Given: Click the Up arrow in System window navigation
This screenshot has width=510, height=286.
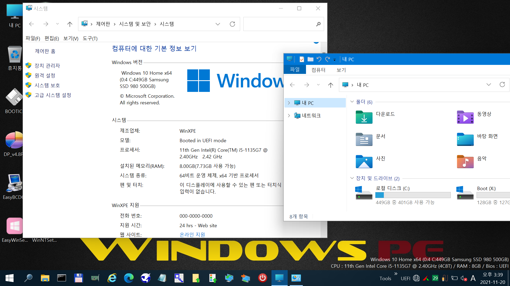Looking at the screenshot, I should click(70, 24).
